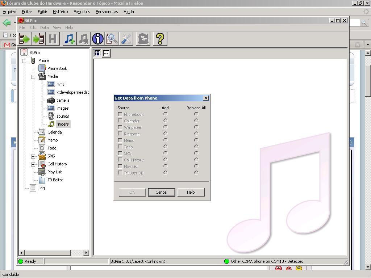Open the Play List tree item

[x=54, y=172]
